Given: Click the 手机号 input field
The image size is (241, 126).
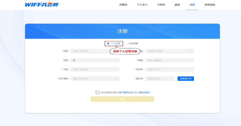Looking at the screenshot, I should 169,69.
